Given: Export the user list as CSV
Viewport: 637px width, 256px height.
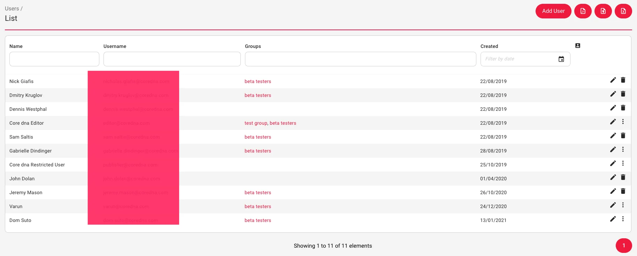Looking at the screenshot, I should (603, 11).
